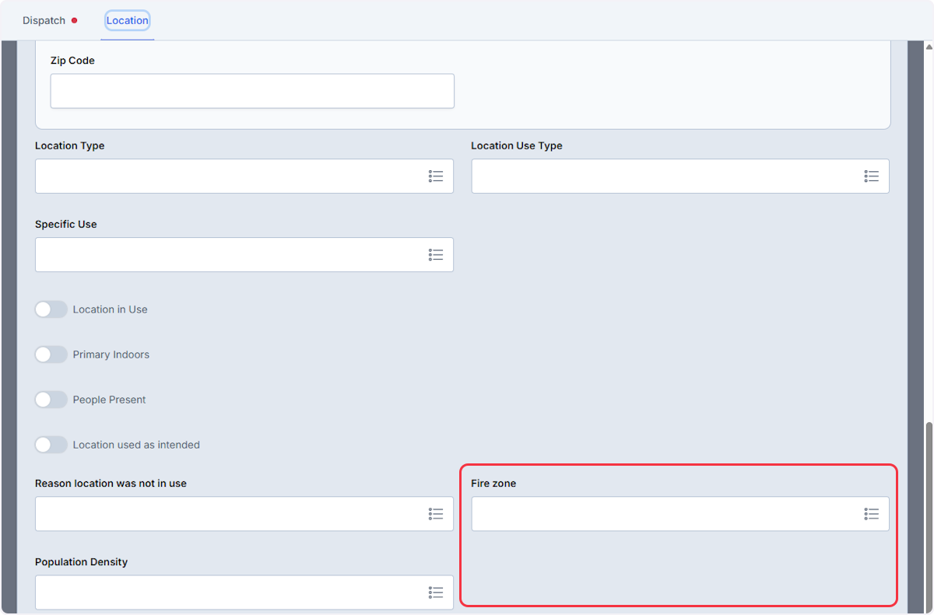934x615 pixels.
Task: Turn on the People Present switch
Action: [x=51, y=400]
